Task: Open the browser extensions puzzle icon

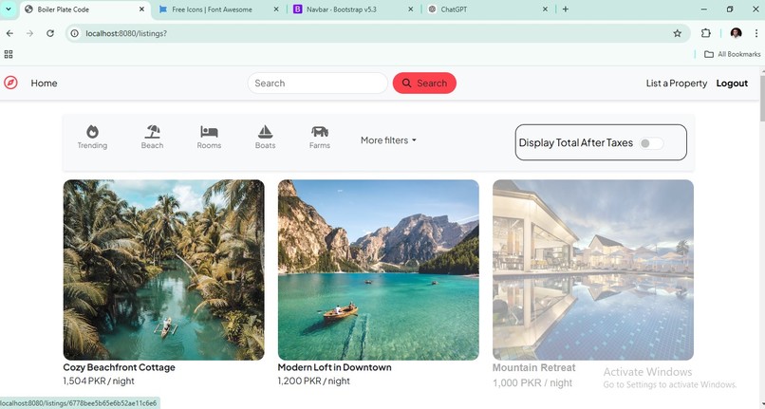Action: (705, 33)
